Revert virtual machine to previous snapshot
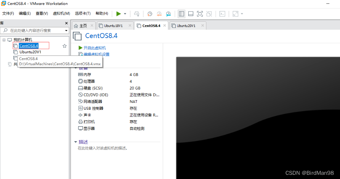Screen dimensions: 340x179 coord(159,14)
